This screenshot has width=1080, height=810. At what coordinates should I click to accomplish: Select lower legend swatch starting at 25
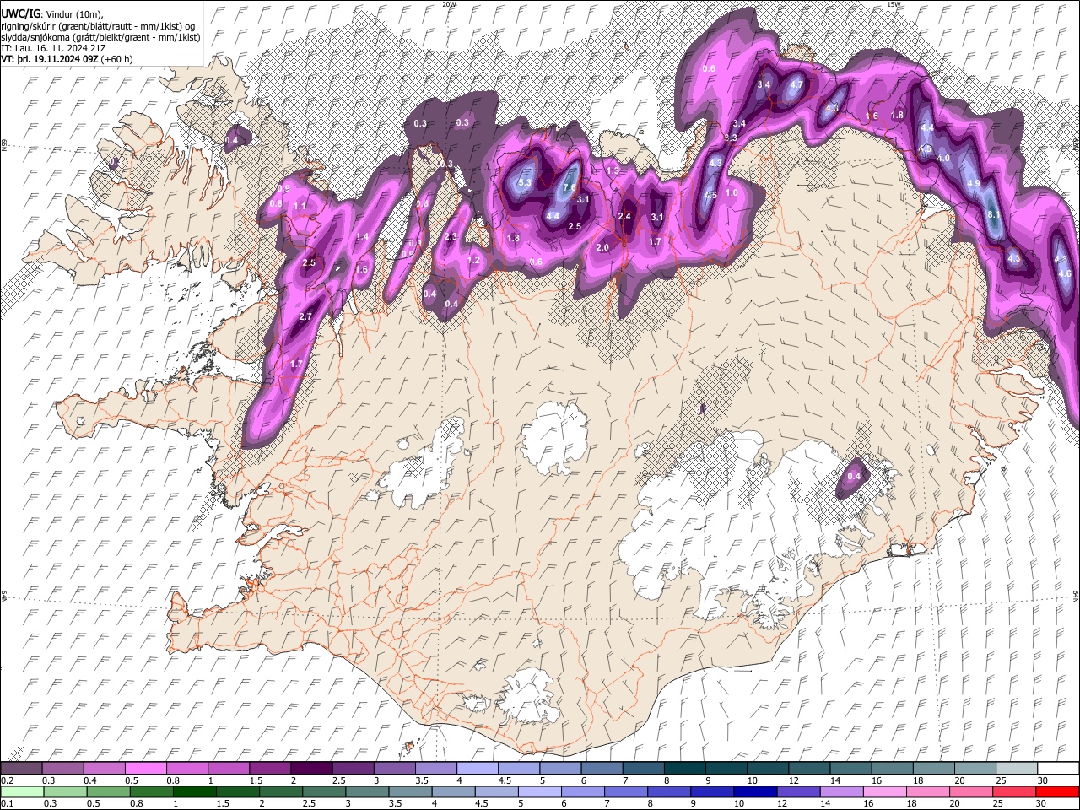pyautogui.click(x=1016, y=792)
